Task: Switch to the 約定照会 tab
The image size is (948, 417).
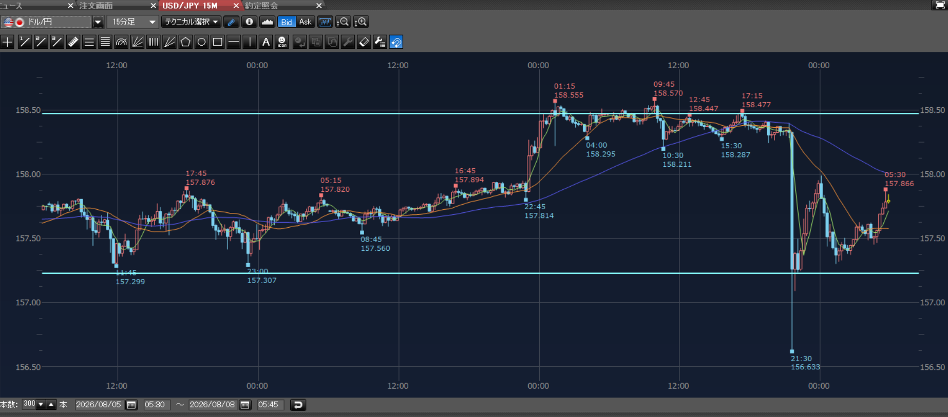Action: tap(261, 6)
